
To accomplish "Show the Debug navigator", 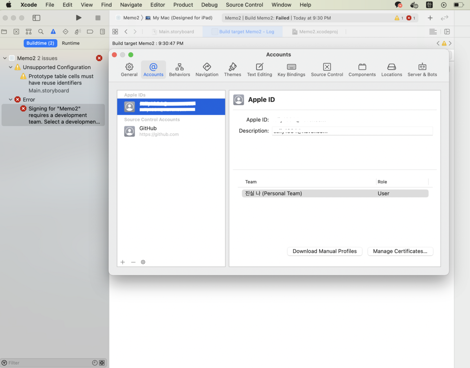I will [78, 32].
